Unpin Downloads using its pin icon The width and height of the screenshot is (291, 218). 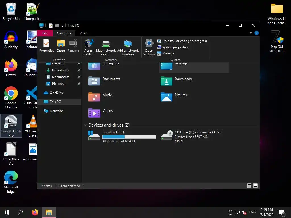coord(79,70)
